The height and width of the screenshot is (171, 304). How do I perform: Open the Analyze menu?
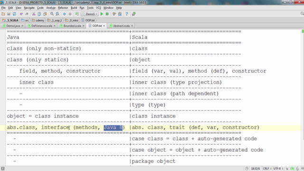coord(51,8)
